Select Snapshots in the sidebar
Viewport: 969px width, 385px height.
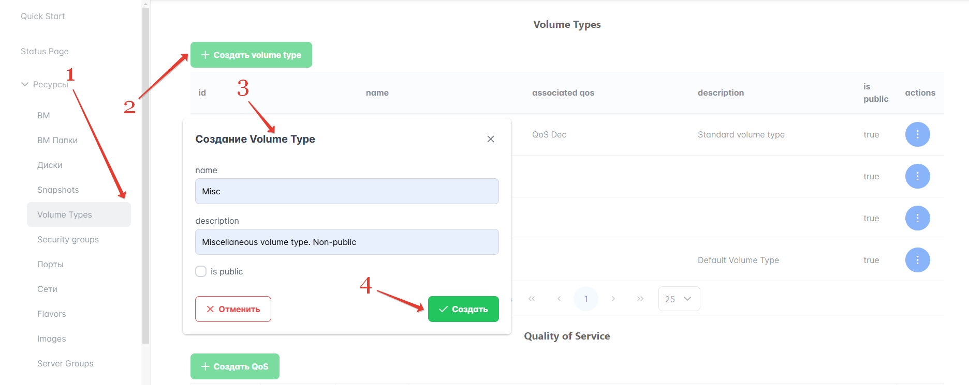point(58,190)
